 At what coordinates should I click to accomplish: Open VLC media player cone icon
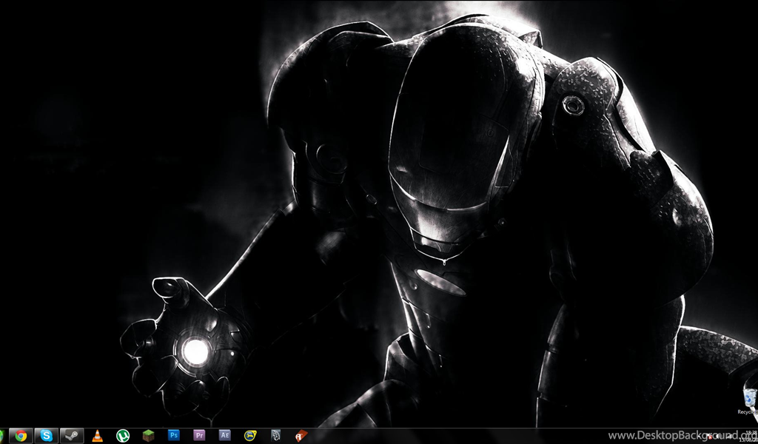[x=98, y=436]
